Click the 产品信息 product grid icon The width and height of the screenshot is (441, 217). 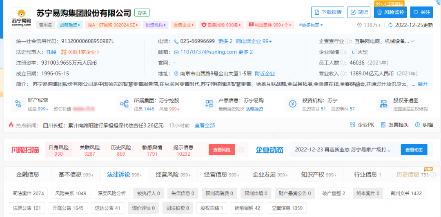pyautogui.click(x=209, y=104)
